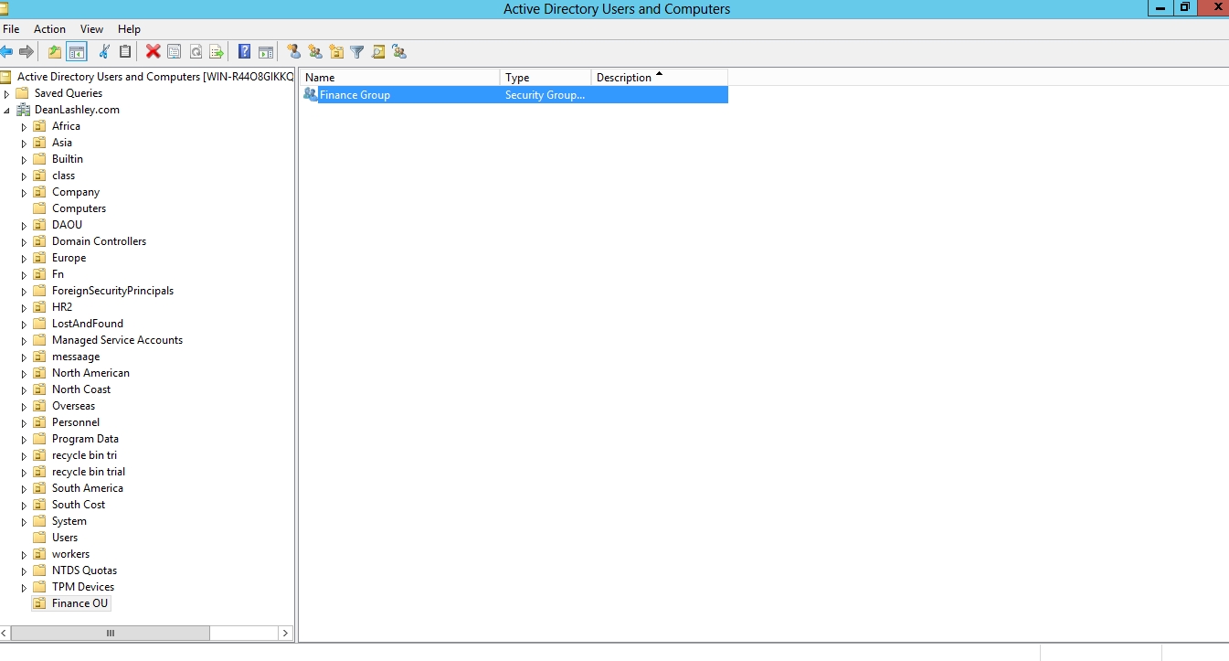Select the Finance Group entry
The height and width of the screenshot is (661, 1229).
tap(355, 95)
